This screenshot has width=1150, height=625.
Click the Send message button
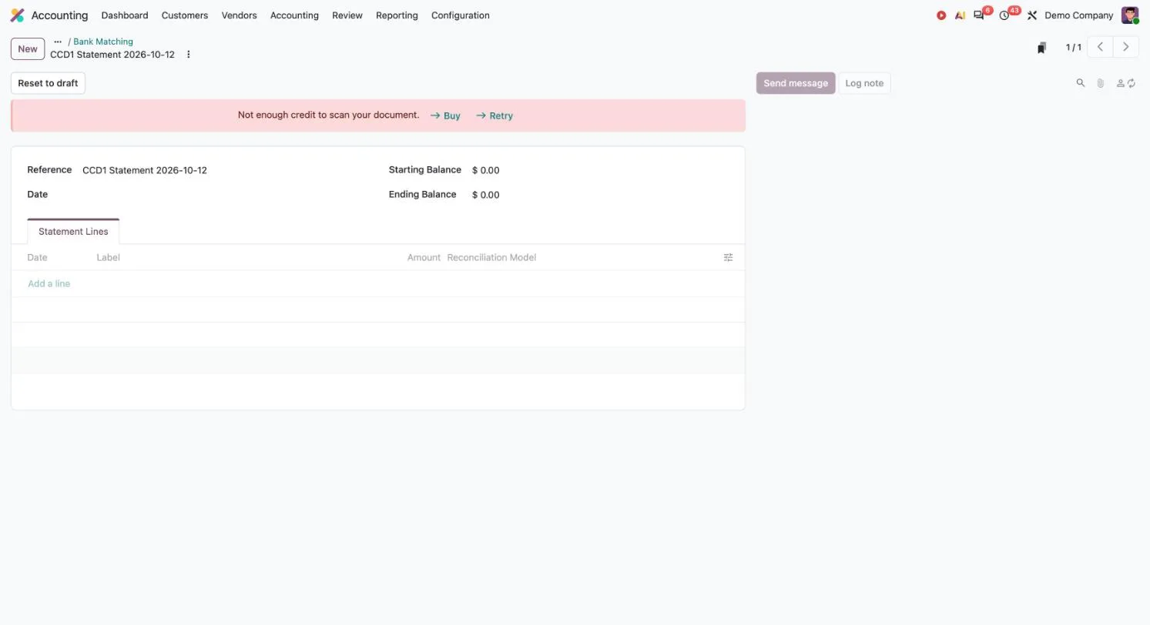pos(796,83)
